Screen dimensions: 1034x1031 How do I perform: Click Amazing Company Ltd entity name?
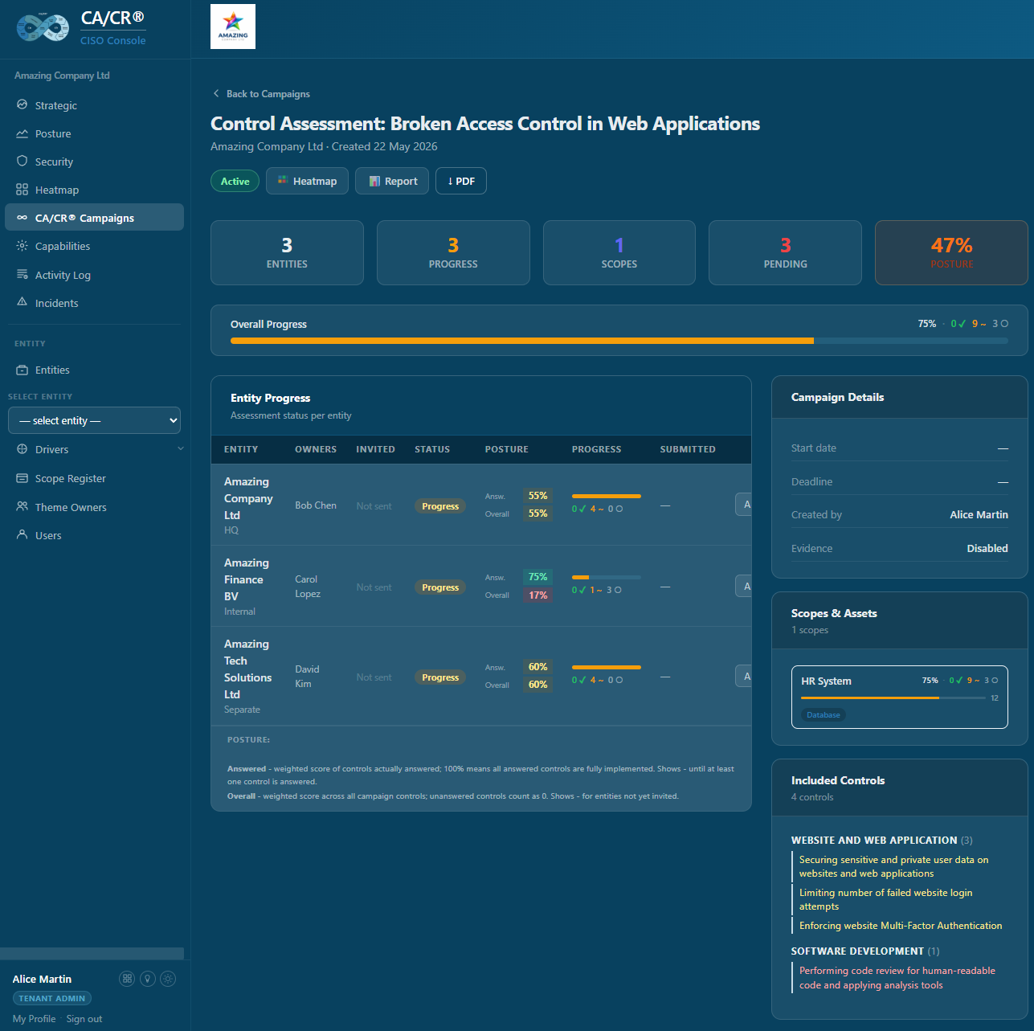tap(248, 498)
